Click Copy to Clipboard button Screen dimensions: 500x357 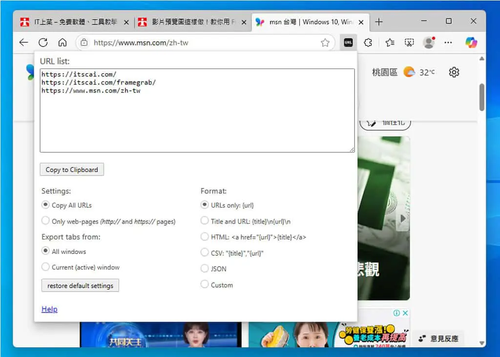coord(72,169)
